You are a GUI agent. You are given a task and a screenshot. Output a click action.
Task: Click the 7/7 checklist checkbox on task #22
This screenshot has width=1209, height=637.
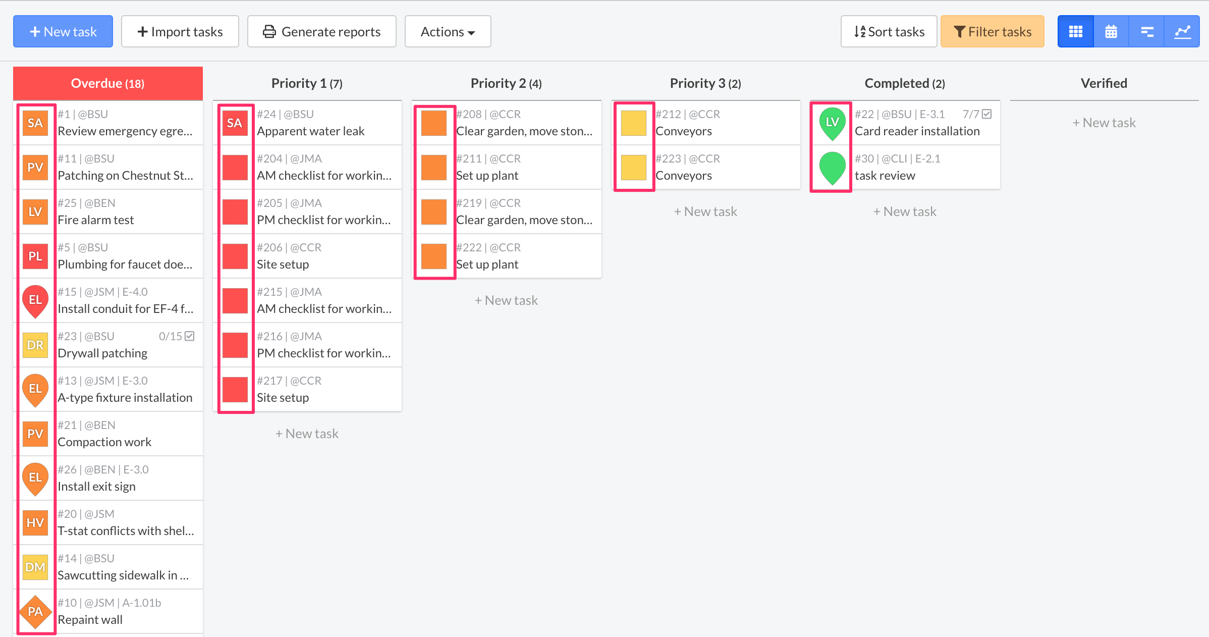click(x=987, y=114)
